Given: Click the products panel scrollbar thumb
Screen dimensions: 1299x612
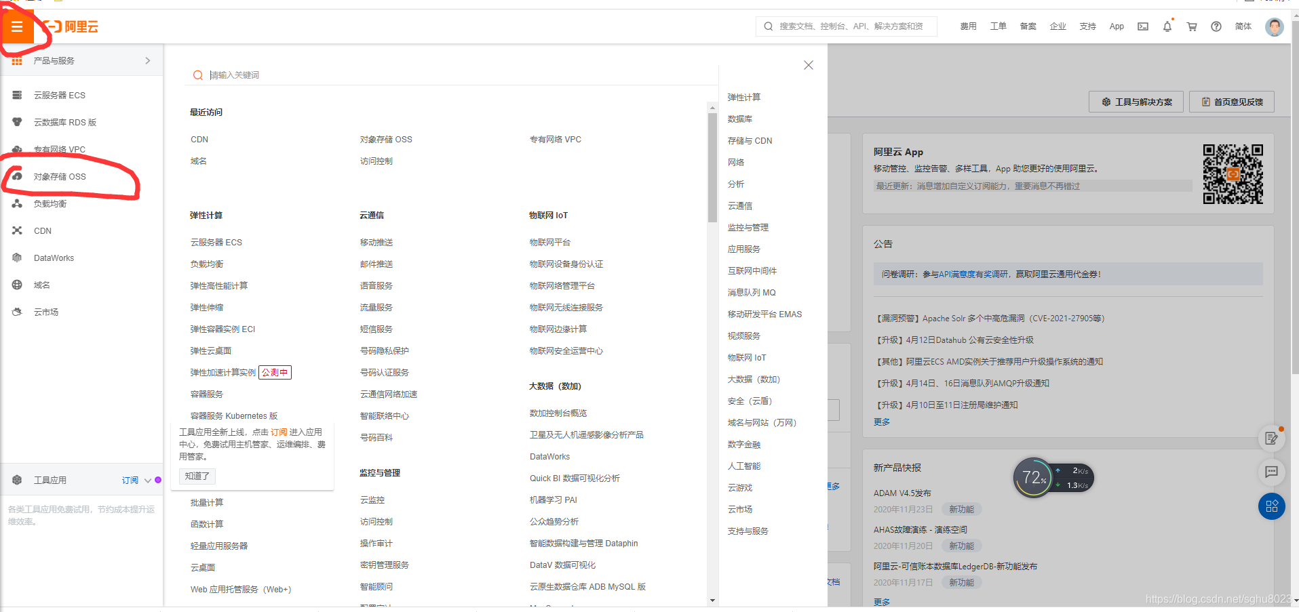Looking at the screenshot, I should click(712, 167).
